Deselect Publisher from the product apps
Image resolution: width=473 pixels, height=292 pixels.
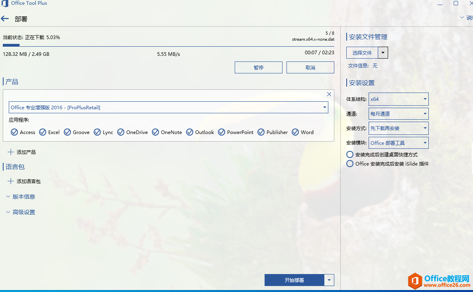[x=261, y=132]
